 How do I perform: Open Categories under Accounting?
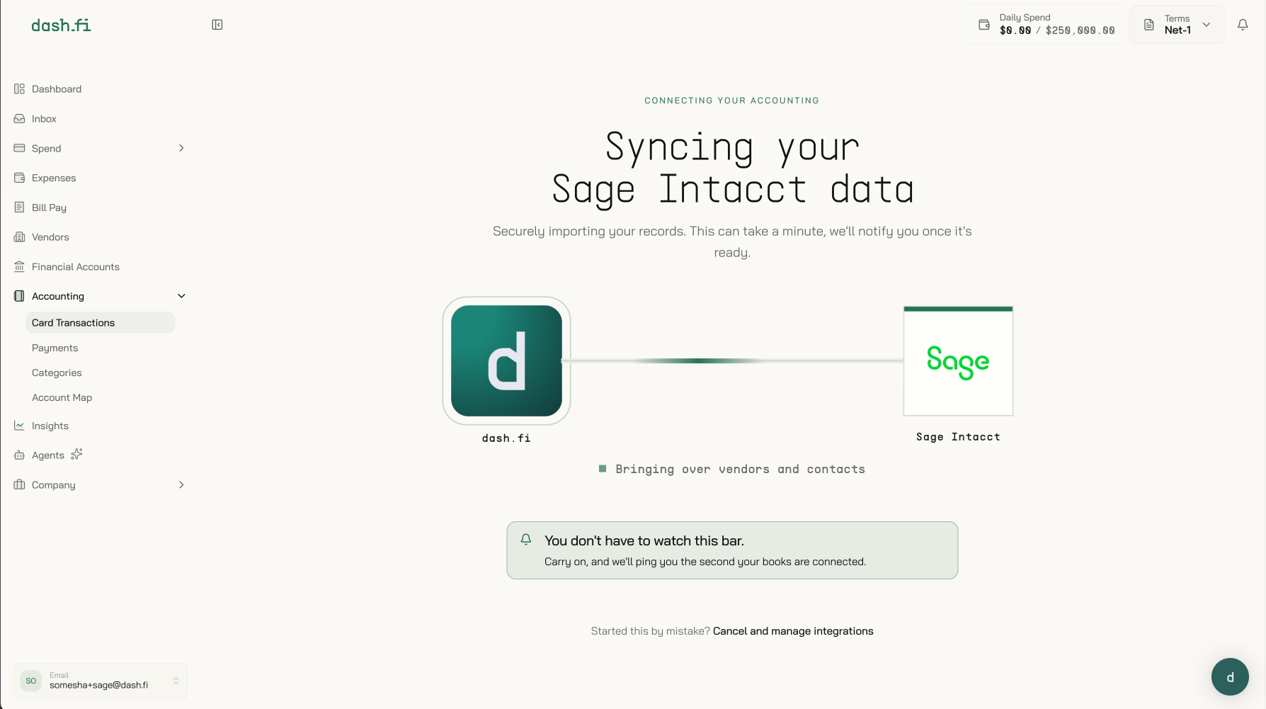57,373
